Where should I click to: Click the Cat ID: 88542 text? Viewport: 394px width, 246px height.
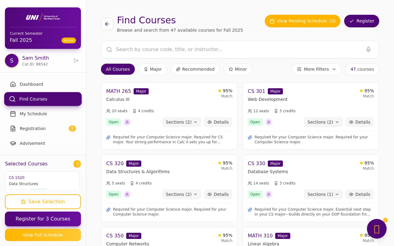[35, 64]
